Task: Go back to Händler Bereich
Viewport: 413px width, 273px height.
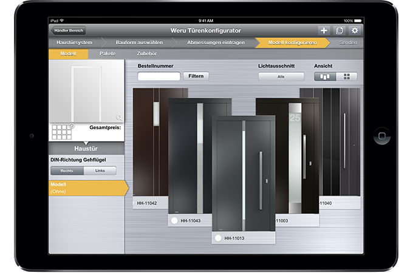Action: point(68,30)
